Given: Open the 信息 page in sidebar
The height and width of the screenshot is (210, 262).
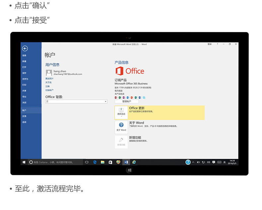Looking at the screenshot, I should tap(24, 55).
